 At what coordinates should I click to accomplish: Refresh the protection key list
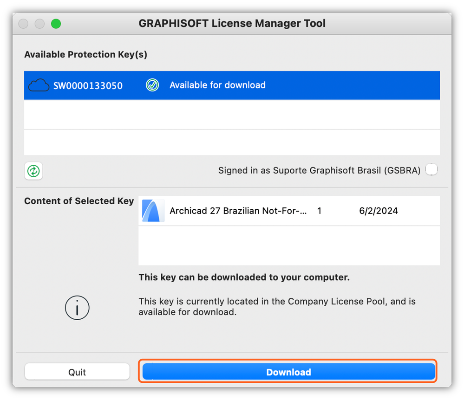[33, 171]
